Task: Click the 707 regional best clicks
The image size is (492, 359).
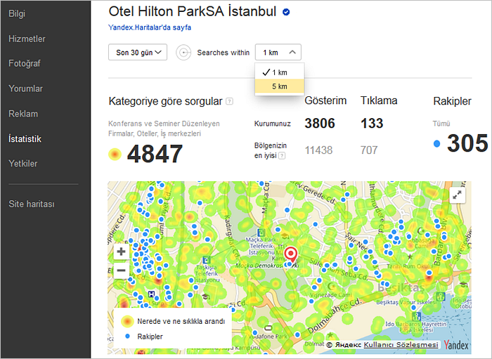Action: click(x=369, y=150)
